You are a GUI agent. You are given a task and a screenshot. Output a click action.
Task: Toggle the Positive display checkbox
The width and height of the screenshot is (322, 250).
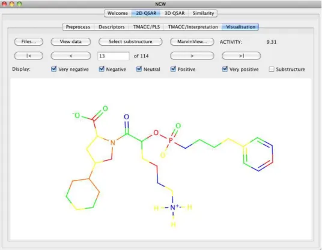[x=173, y=69]
